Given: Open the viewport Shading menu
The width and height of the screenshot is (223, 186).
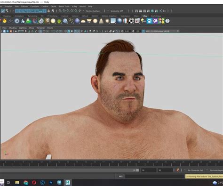Looking at the screenshot, I should pyautogui.click(x=13, y=28).
